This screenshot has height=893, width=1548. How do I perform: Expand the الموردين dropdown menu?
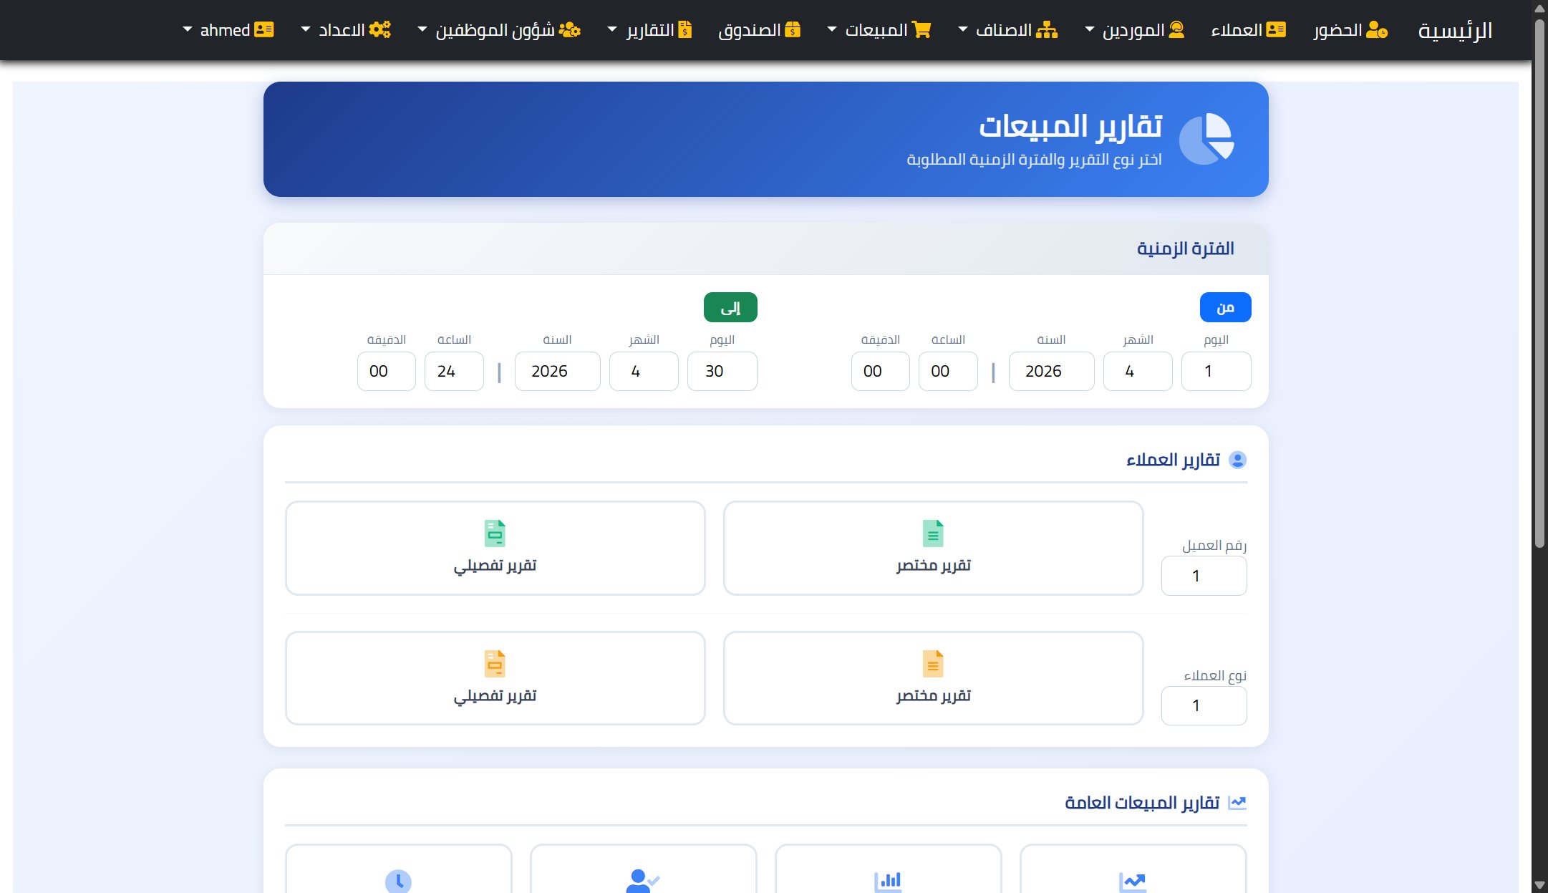[x=1134, y=30]
